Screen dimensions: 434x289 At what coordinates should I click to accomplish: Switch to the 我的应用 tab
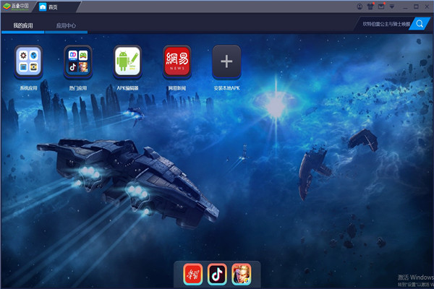(x=23, y=26)
